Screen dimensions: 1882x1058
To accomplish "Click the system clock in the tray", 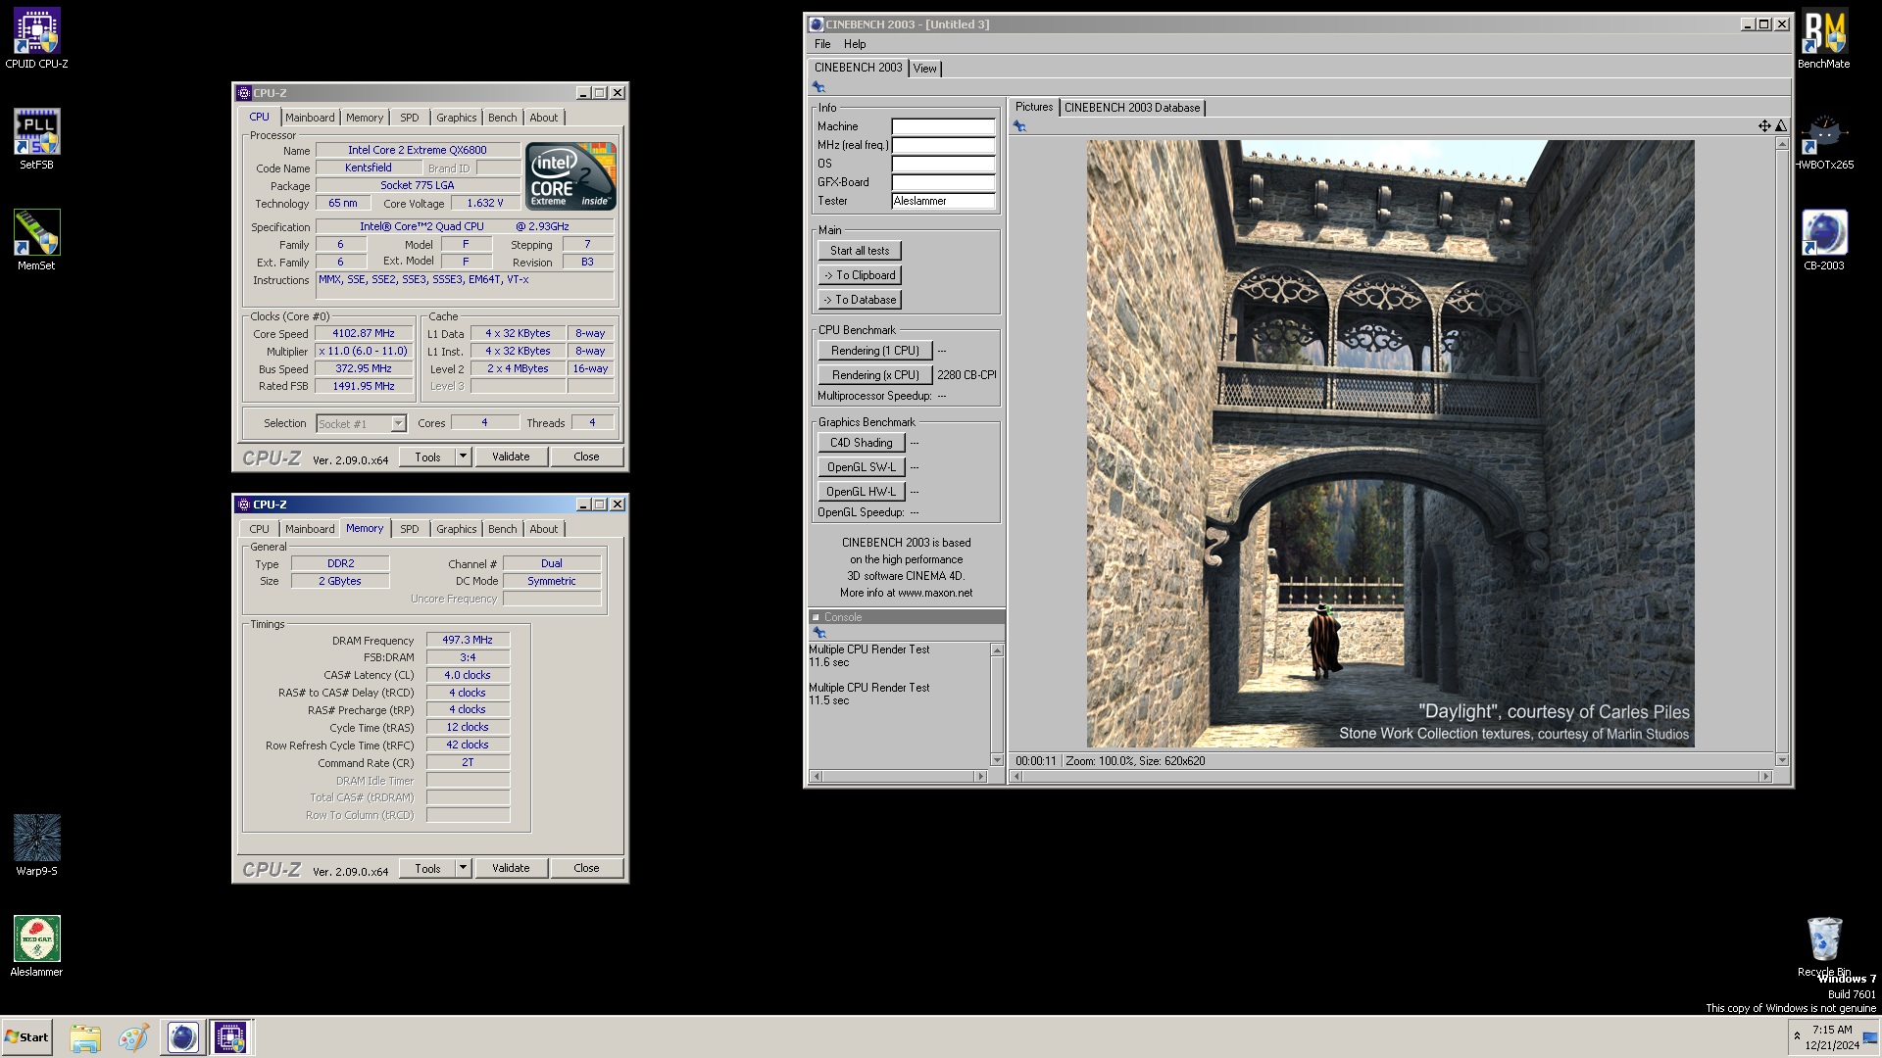I will click(x=1832, y=1037).
